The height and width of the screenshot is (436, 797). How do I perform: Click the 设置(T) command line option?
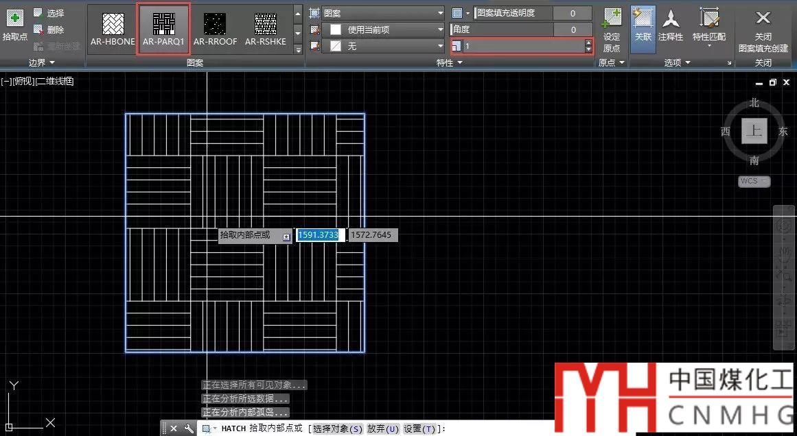click(419, 428)
